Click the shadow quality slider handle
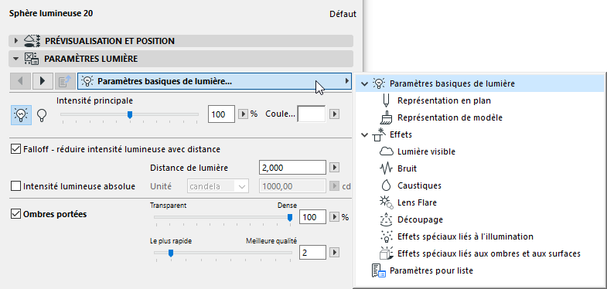The height and width of the screenshot is (289, 607). [170, 253]
